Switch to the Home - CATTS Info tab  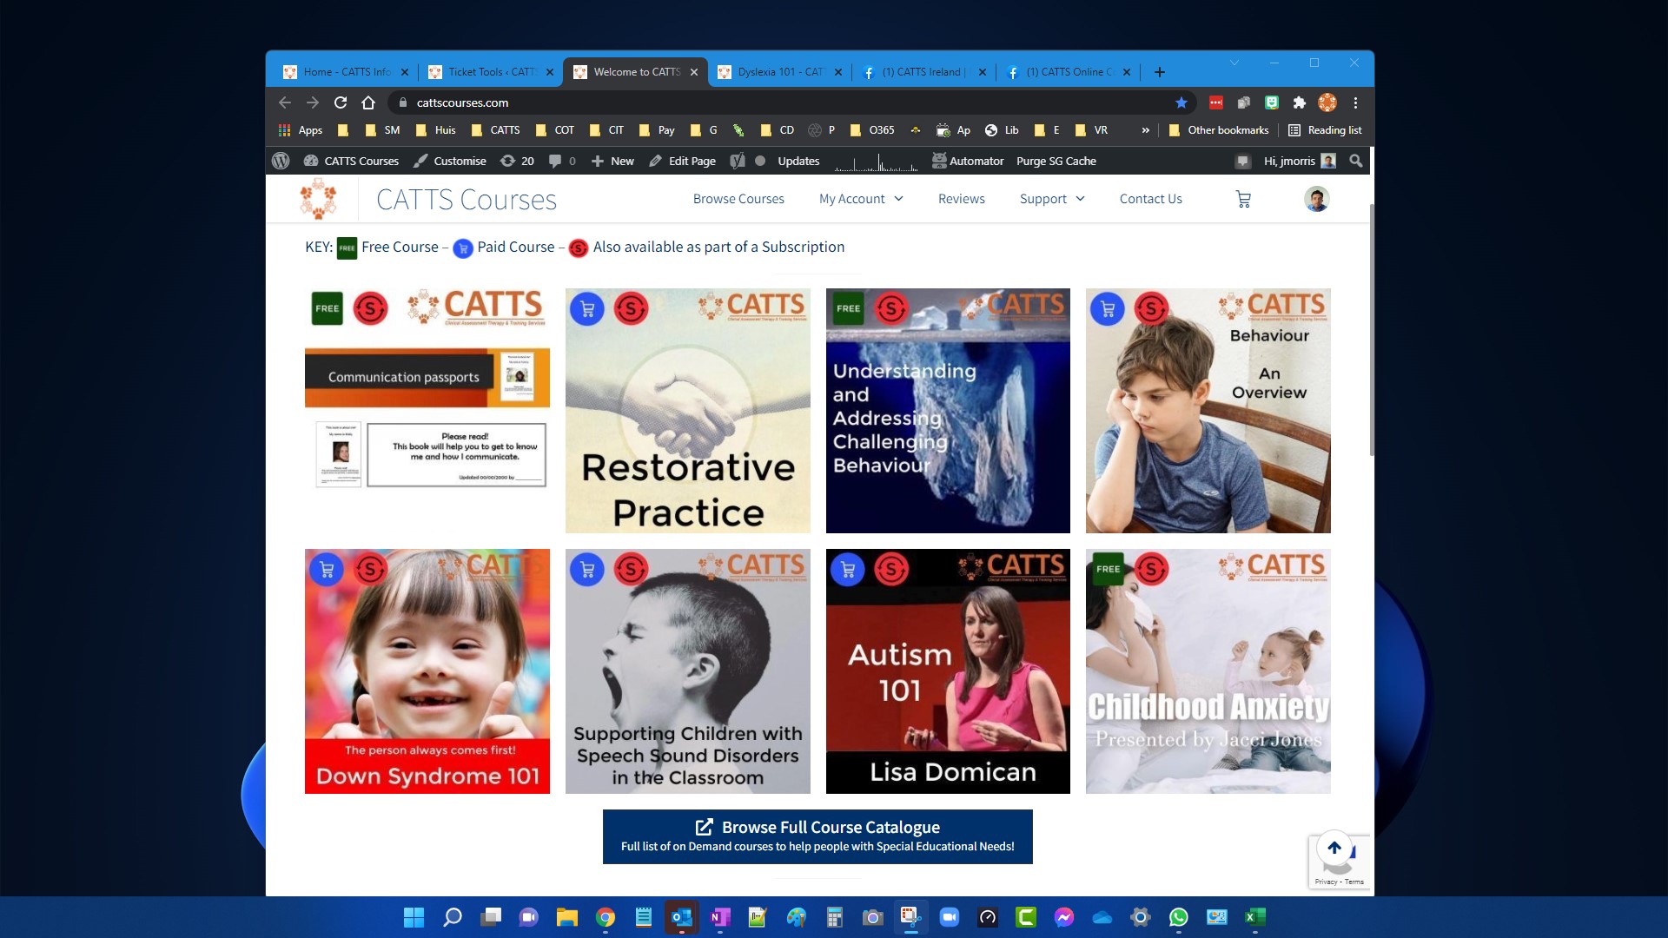pyautogui.click(x=346, y=72)
